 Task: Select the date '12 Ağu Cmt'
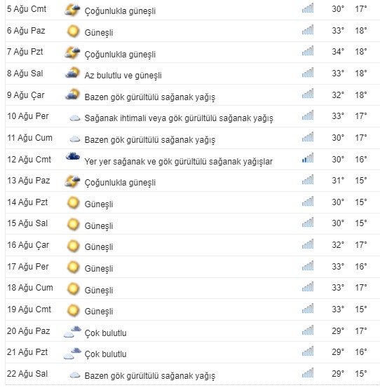tap(29, 160)
